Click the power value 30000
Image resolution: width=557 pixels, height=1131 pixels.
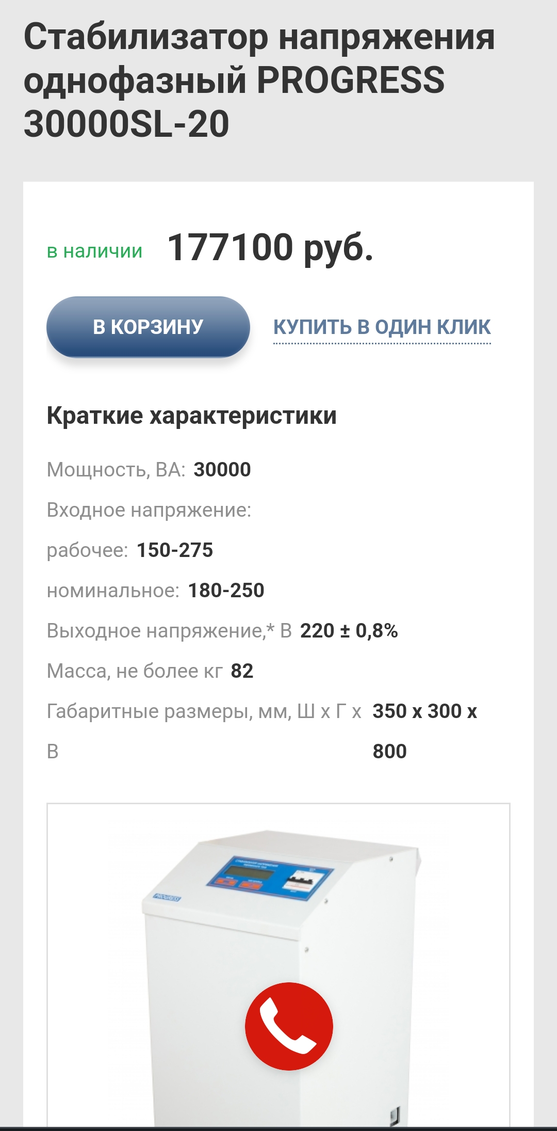point(222,470)
